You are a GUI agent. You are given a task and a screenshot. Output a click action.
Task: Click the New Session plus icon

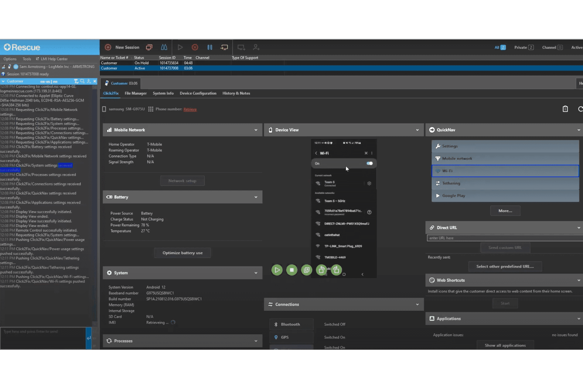(x=108, y=47)
